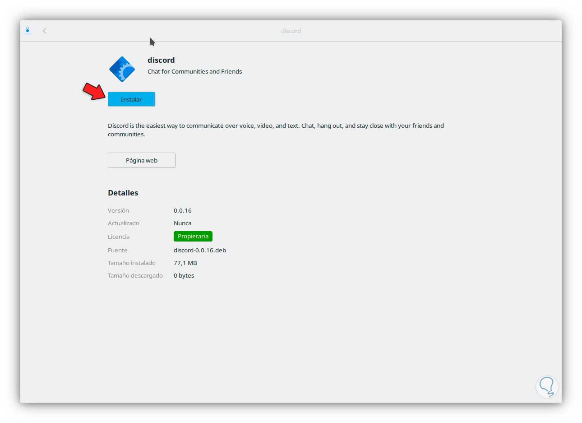582x423 pixels.
Task: Click the Versión label
Action: 118,210
